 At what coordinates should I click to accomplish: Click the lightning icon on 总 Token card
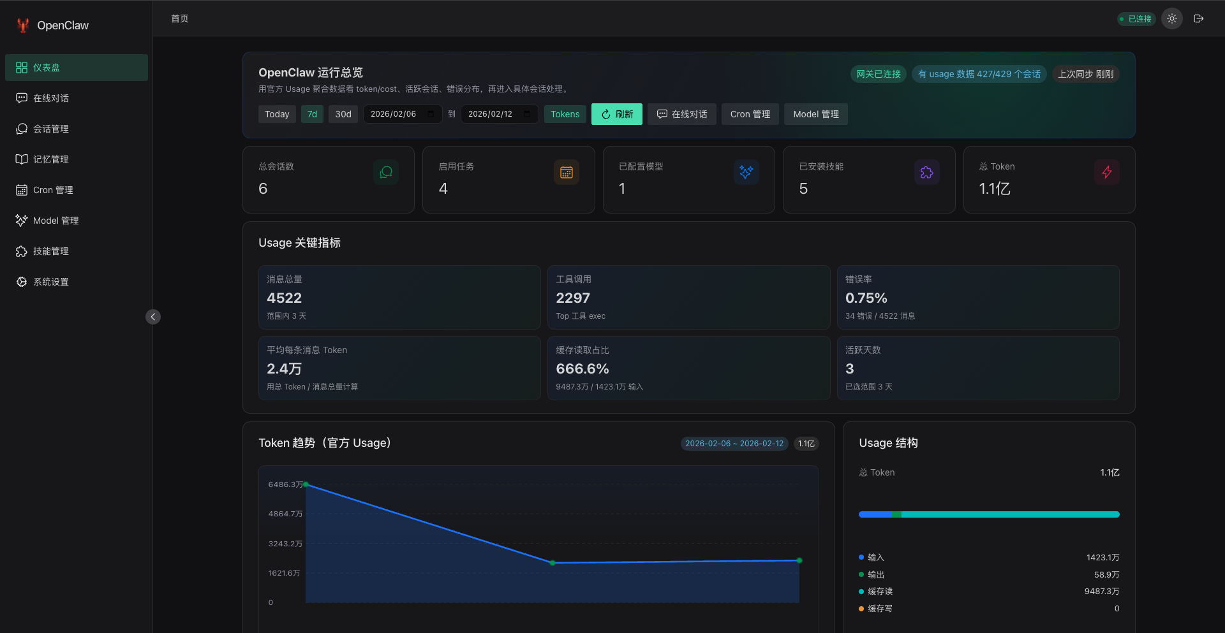click(x=1106, y=172)
